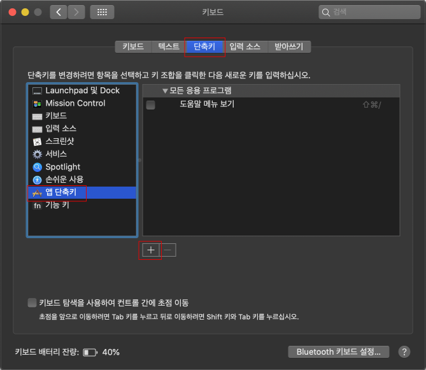
Task: Select 손쉬운 사용 row text
Action: (x=64, y=180)
